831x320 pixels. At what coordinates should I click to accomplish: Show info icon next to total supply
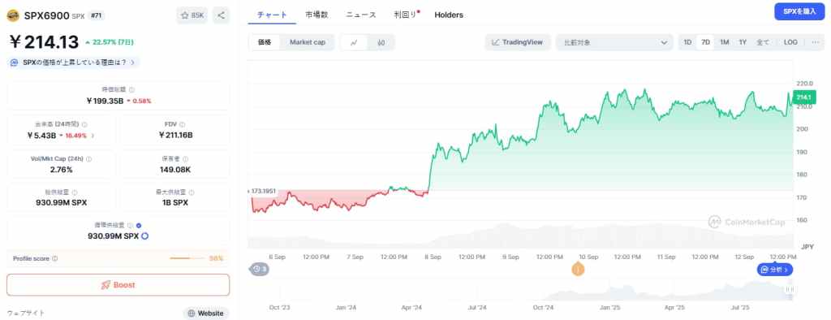pyautogui.click(x=74, y=192)
